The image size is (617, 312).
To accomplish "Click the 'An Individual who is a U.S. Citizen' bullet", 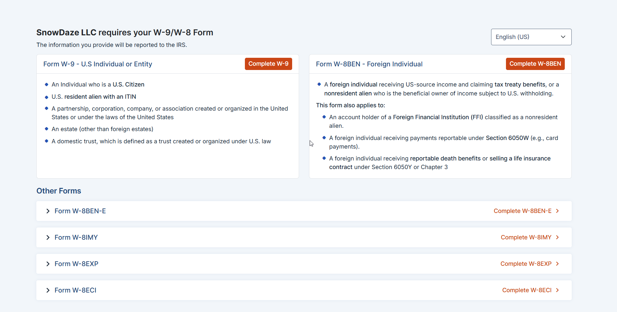I will 98,85.
